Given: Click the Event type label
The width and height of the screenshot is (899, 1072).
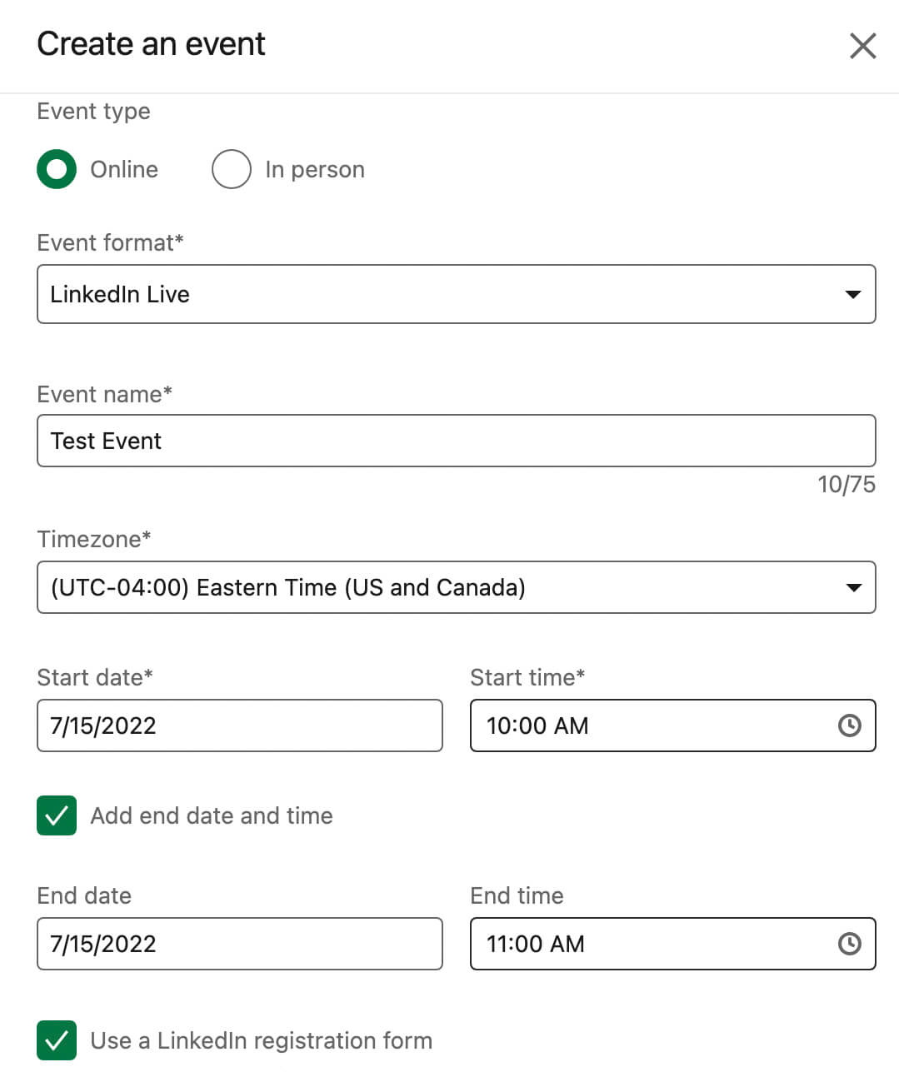Looking at the screenshot, I should coord(93,111).
